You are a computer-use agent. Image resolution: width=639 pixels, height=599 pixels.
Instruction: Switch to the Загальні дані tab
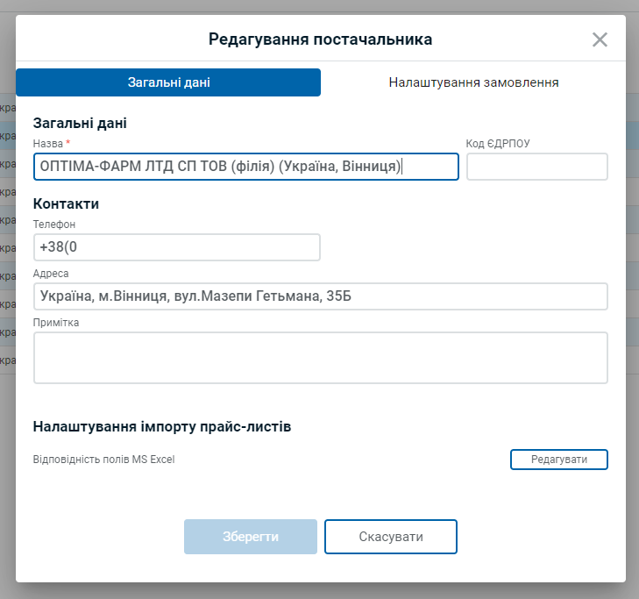(x=168, y=82)
